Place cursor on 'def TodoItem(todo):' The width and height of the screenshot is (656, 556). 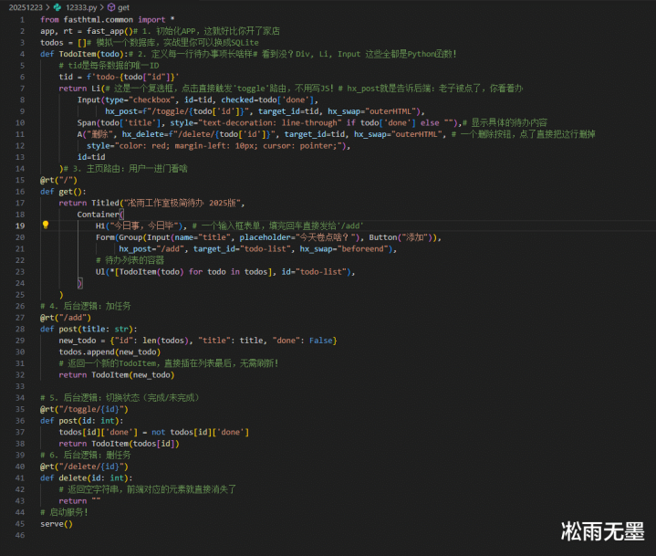coord(84,54)
